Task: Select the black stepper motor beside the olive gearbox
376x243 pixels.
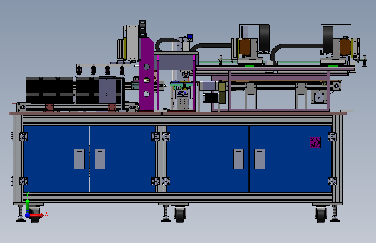Action: (210, 98)
